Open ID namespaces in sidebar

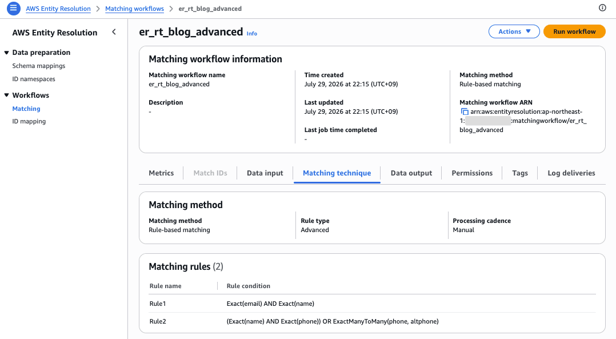(33, 79)
